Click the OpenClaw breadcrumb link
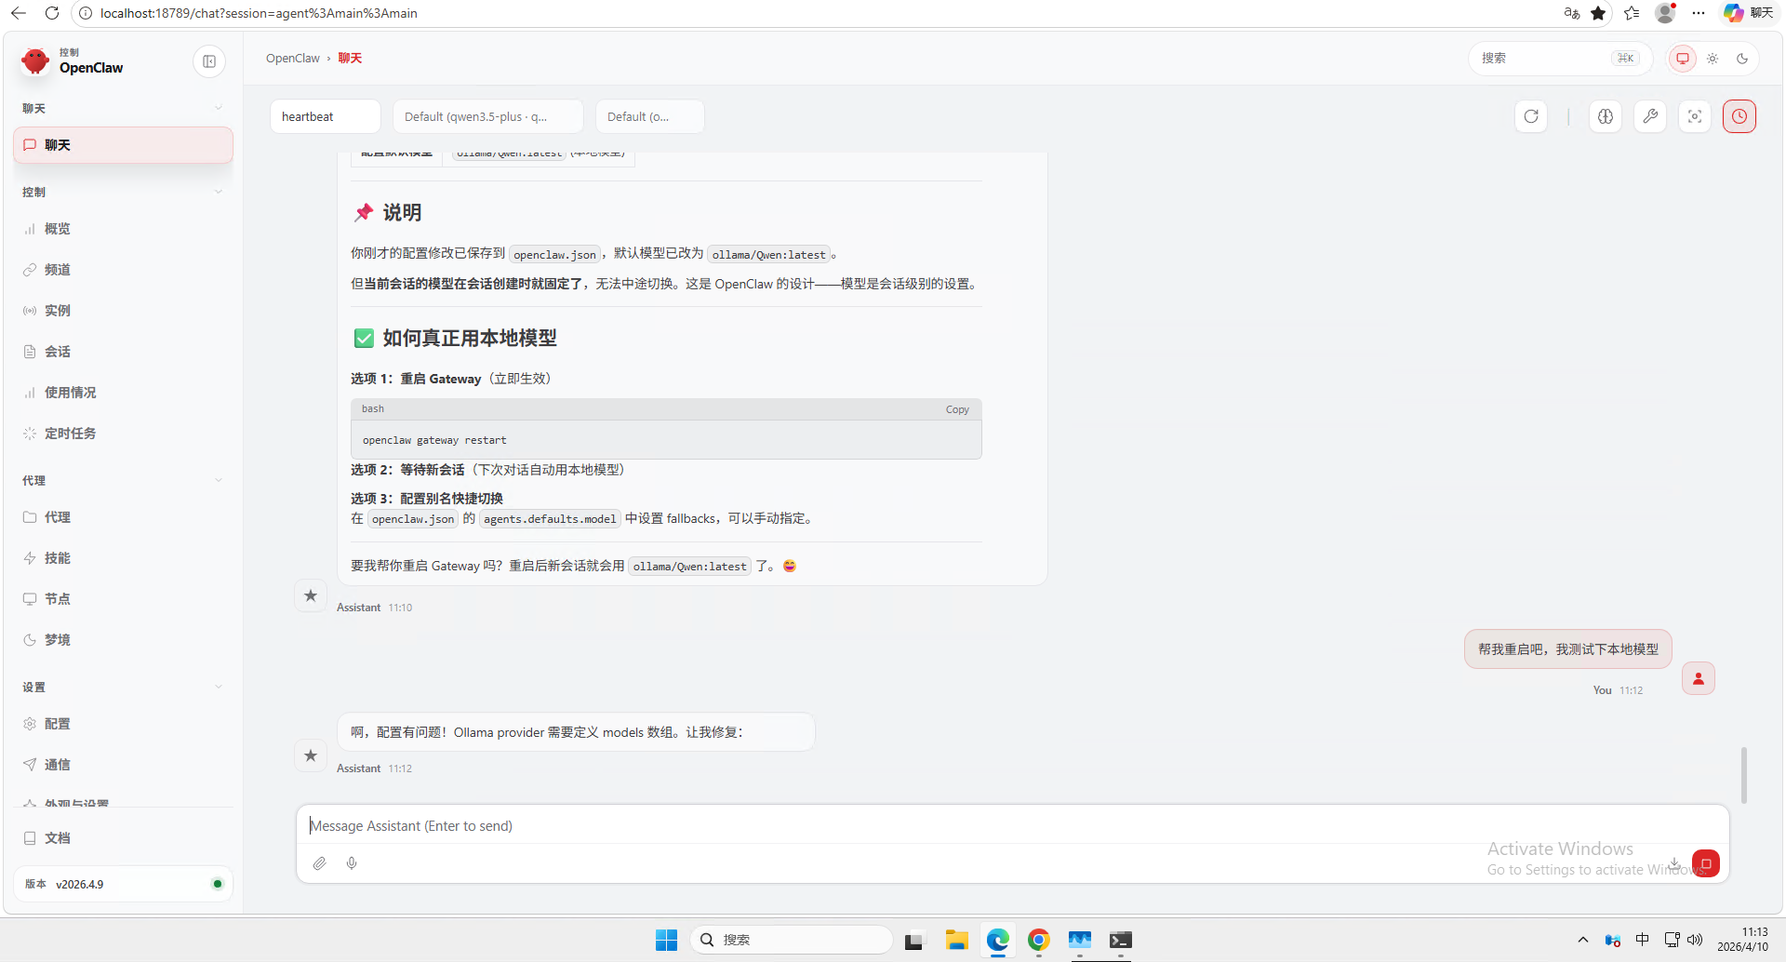Screen dimensions: 1786x962 (293, 58)
